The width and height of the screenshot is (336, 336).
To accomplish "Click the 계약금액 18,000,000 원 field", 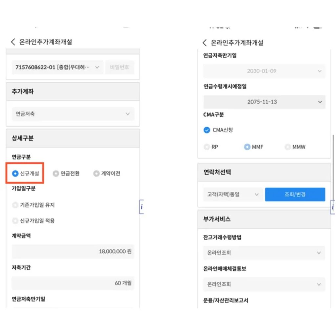I will (x=73, y=252).
